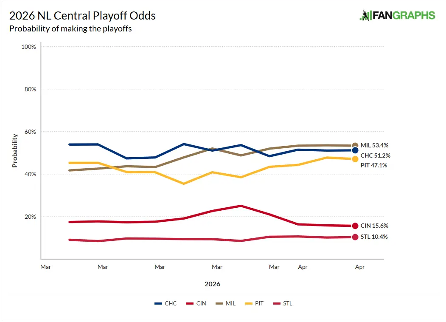Click the STL 10.4% data label
The width and height of the screenshot is (446, 322).
click(x=374, y=237)
